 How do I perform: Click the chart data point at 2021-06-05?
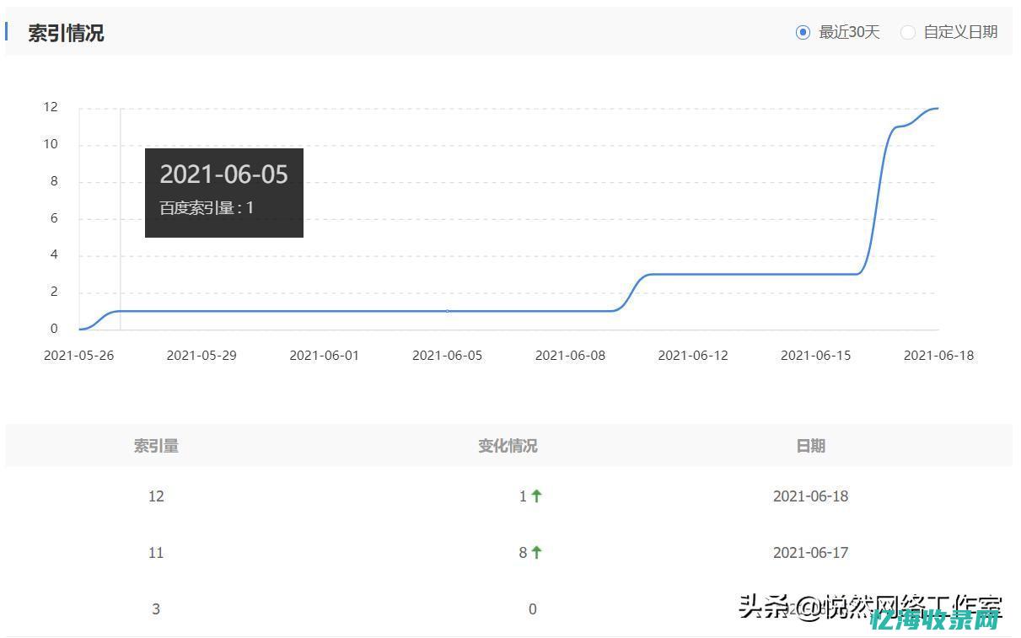pos(447,311)
